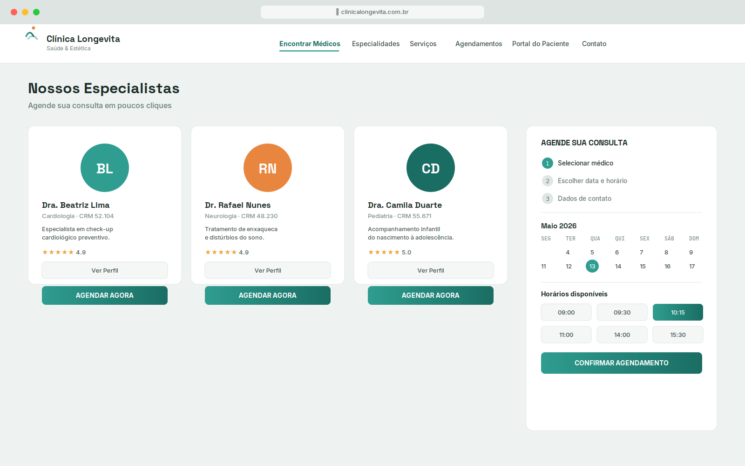
Task: Select the 11:00 time slot
Action: click(566, 335)
